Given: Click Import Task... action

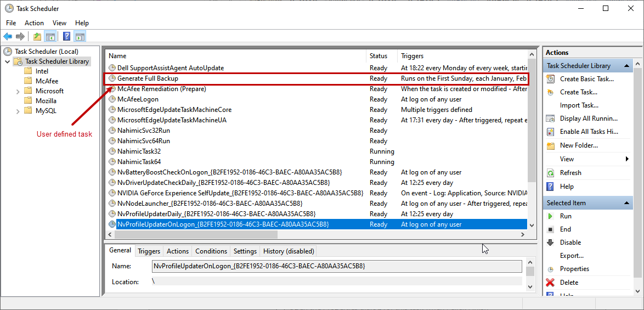Looking at the screenshot, I should coord(579,105).
